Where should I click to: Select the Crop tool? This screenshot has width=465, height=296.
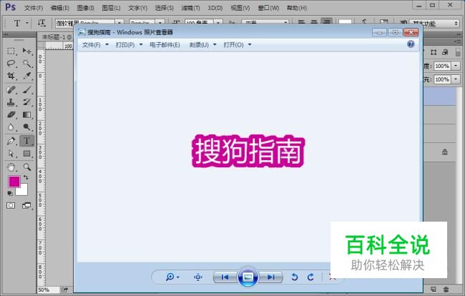point(11,76)
